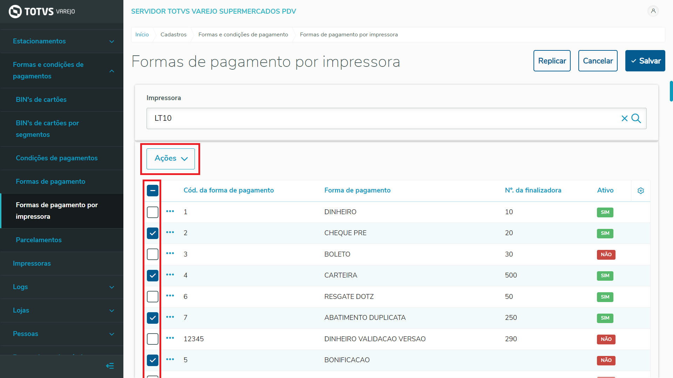Screen dimensions: 673x378
Task: Click the Salvar button
Action: click(x=645, y=61)
